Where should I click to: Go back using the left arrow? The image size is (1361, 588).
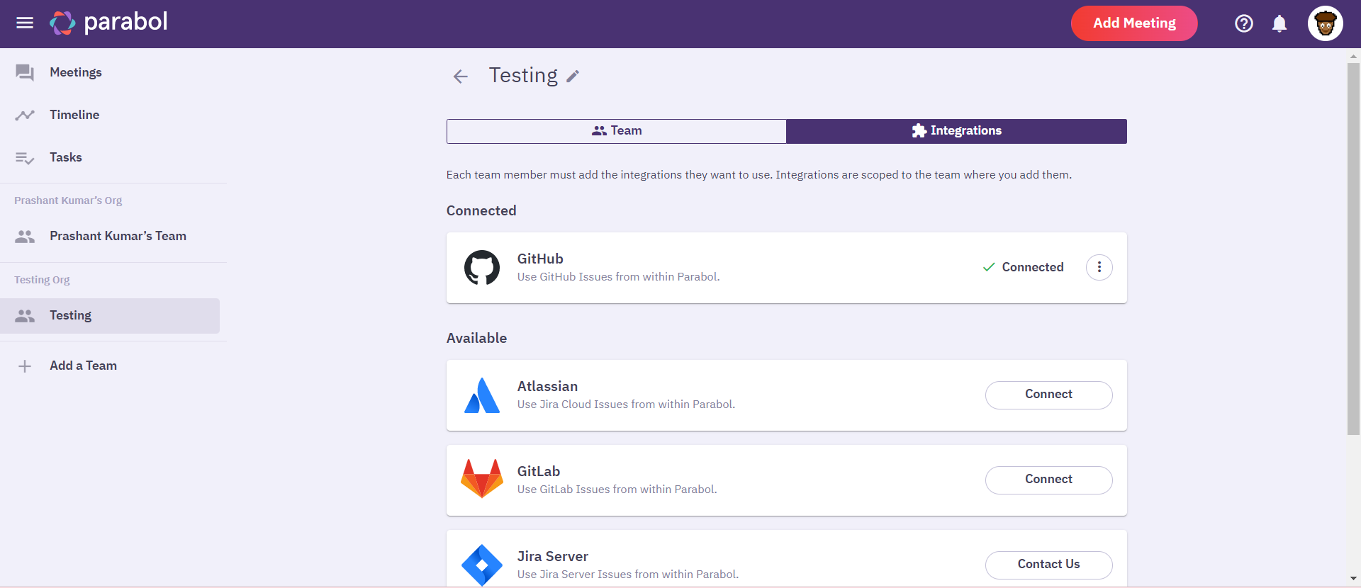click(461, 77)
